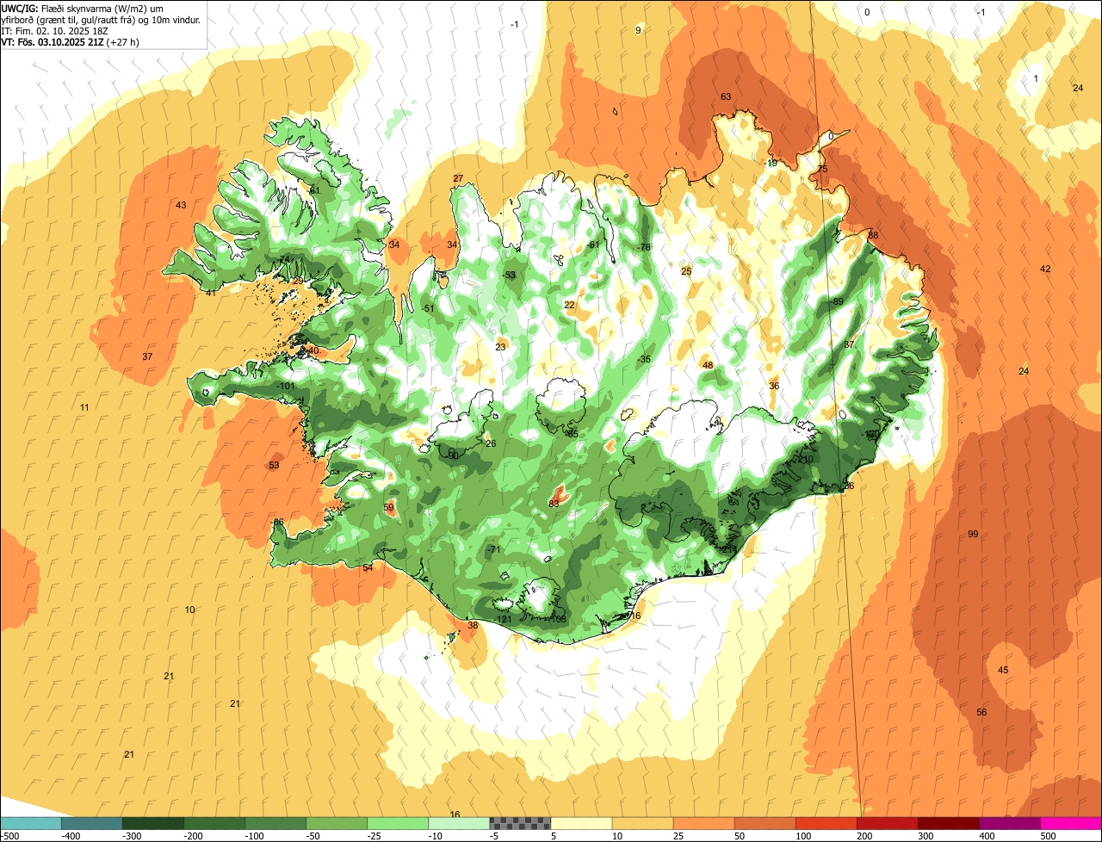Click the map value 38 off the south coast

[x=472, y=626]
